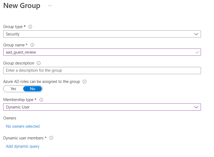
Task: Click the Group description info icon
Action: [39, 63]
